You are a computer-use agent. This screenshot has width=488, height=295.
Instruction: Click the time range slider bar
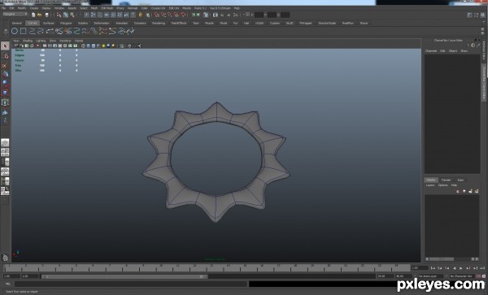point(124,276)
